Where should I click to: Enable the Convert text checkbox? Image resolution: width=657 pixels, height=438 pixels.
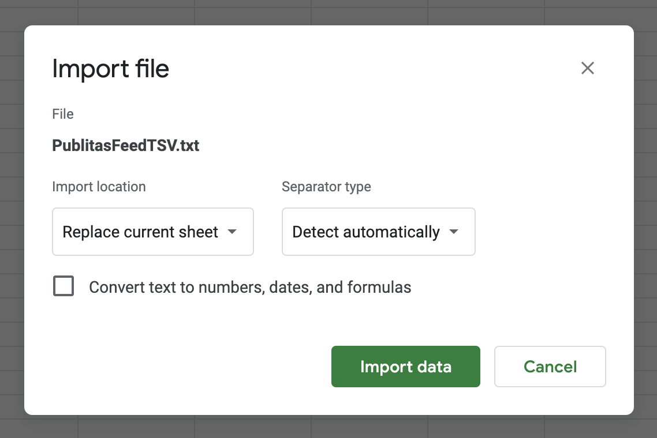[64, 286]
